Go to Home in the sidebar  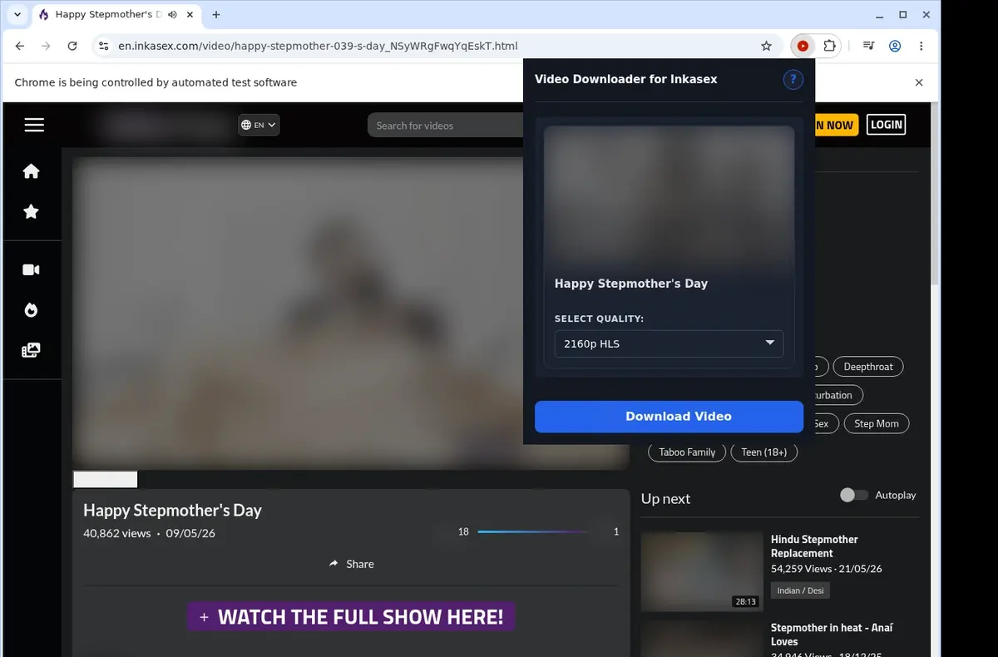31,171
